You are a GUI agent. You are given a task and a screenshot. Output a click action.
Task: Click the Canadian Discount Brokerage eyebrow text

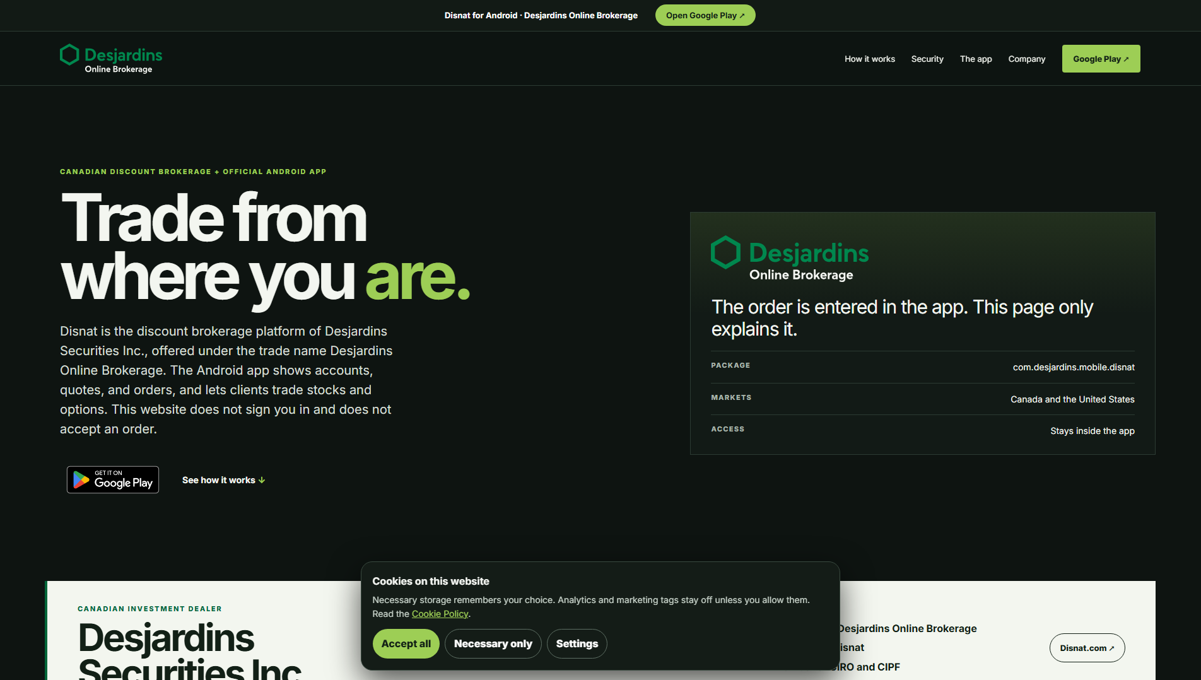[x=193, y=172]
